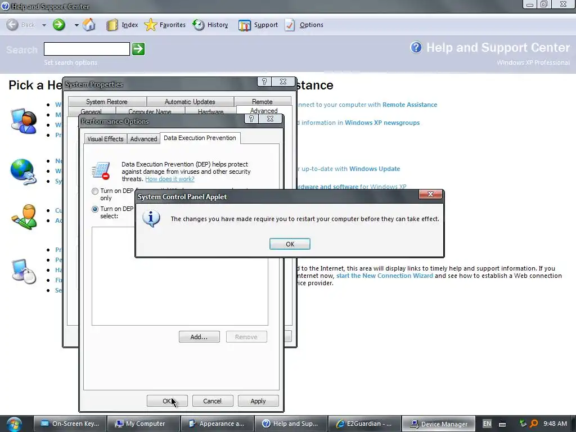This screenshot has height=432, width=576.
Task: Open the Computer Name tab
Action: [x=150, y=111]
